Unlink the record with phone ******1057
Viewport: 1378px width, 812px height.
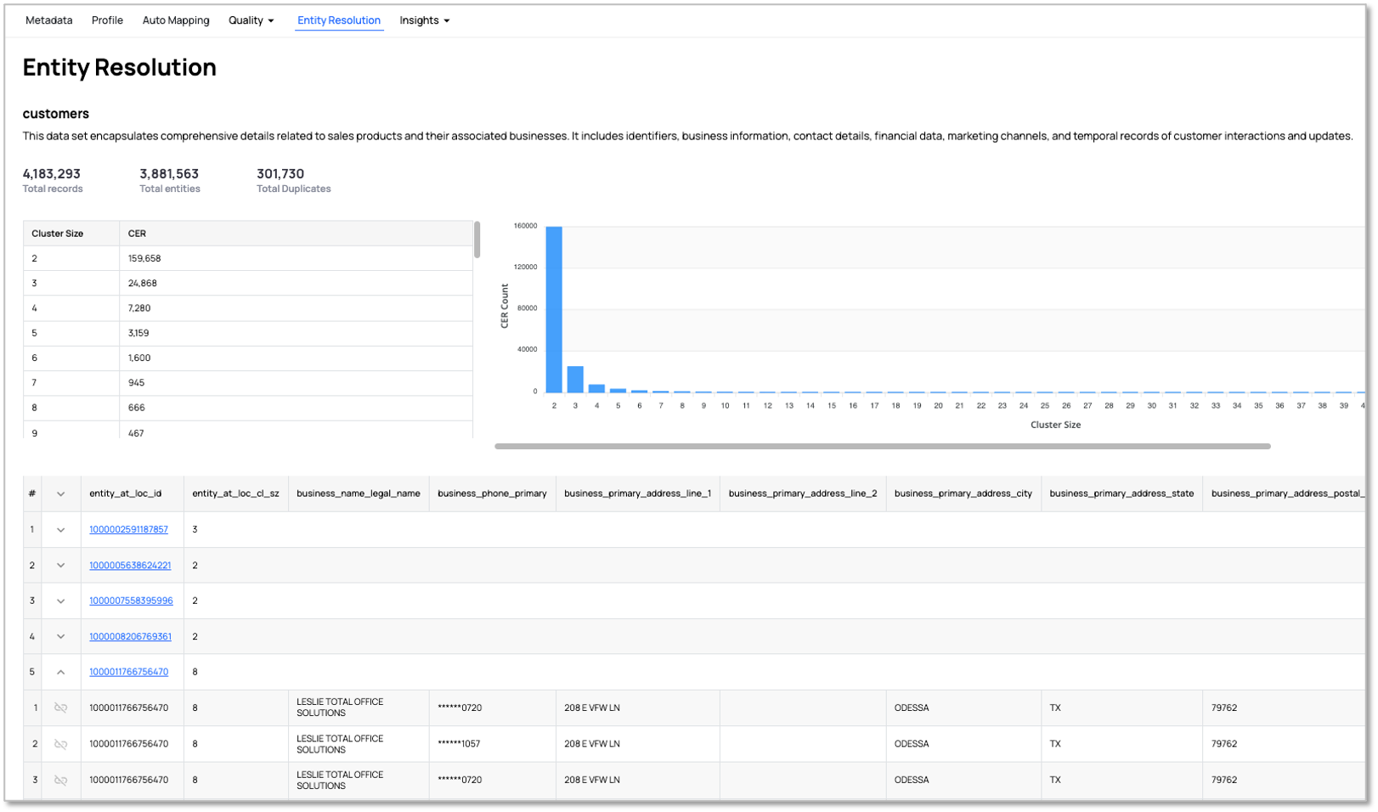tap(60, 744)
